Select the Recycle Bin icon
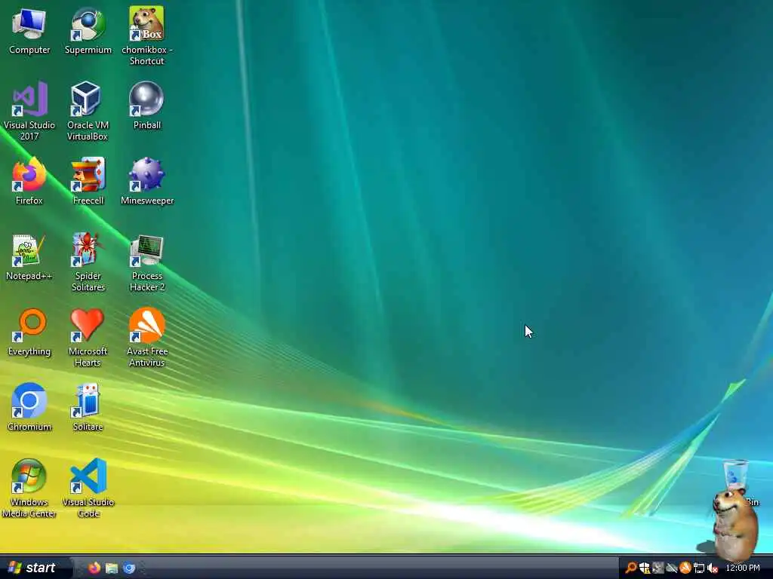This screenshot has height=579, width=773. point(736,475)
